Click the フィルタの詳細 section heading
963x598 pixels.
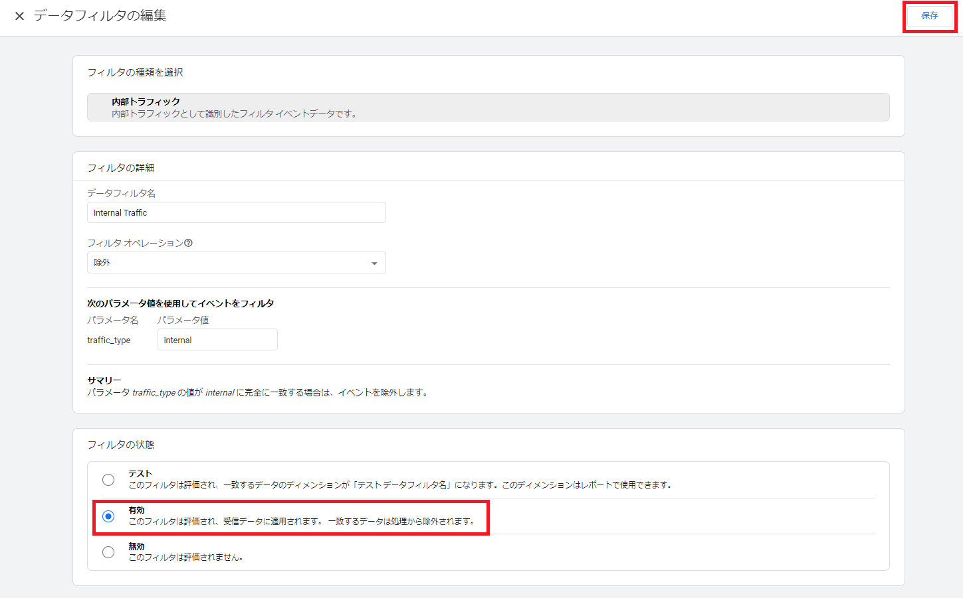coord(121,168)
